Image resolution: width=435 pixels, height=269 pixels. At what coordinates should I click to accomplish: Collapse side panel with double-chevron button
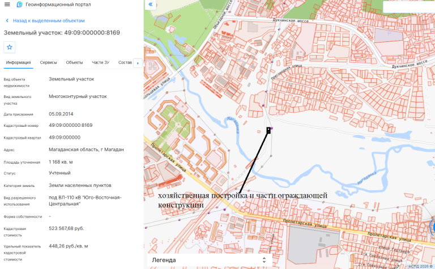tap(150, 5)
